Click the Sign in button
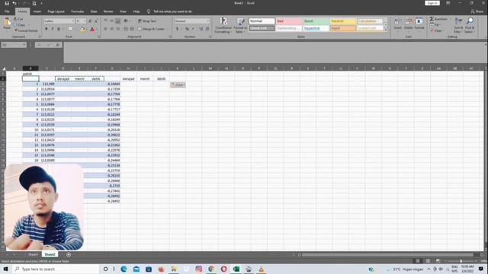The image size is (488, 274). 432,3
